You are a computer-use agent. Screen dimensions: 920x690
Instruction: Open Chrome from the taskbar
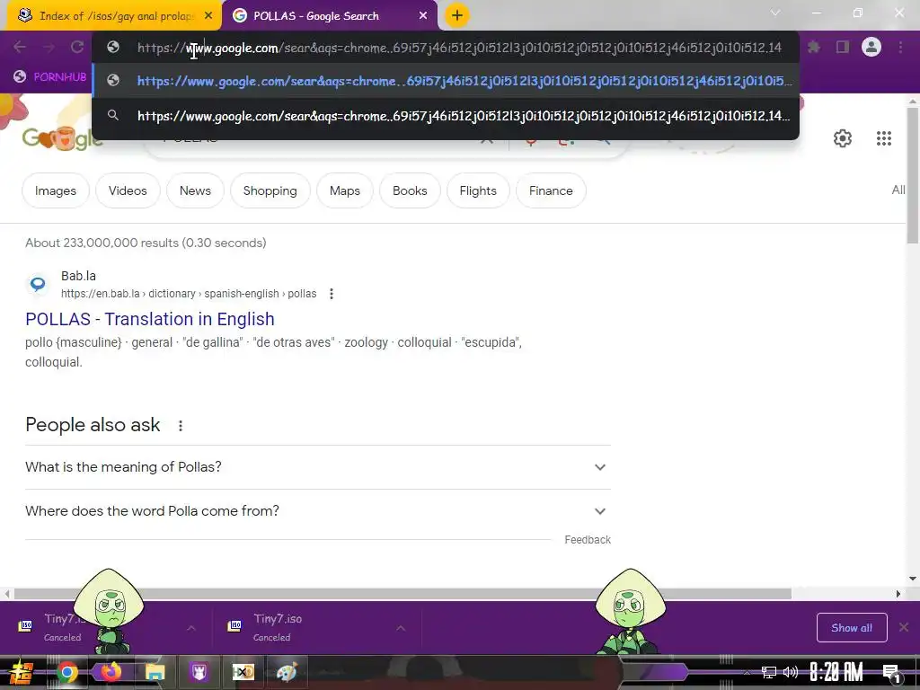[66, 672]
